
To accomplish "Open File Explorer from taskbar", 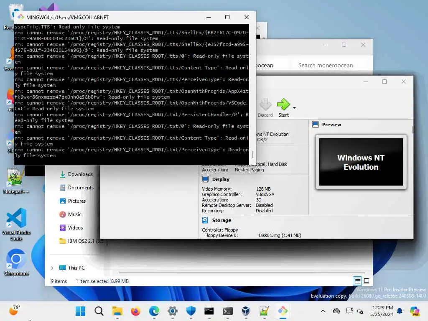I will coord(117,311).
